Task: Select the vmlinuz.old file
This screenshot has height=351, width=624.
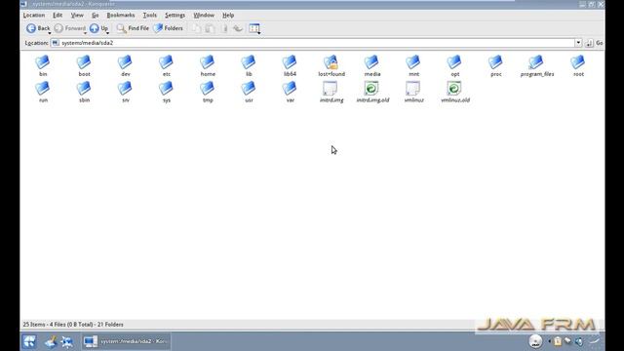Action: (455, 92)
